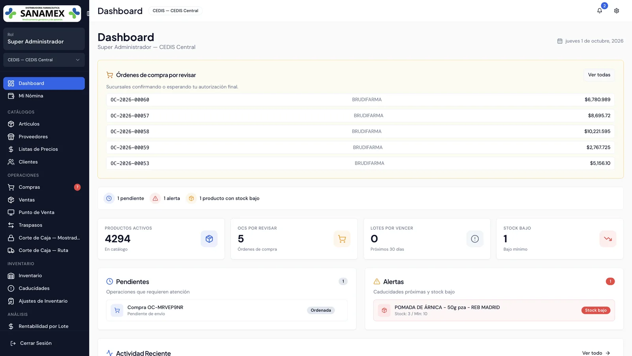This screenshot has width=632, height=356.
Task: Open Ventas menu item
Action: (x=44, y=200)
